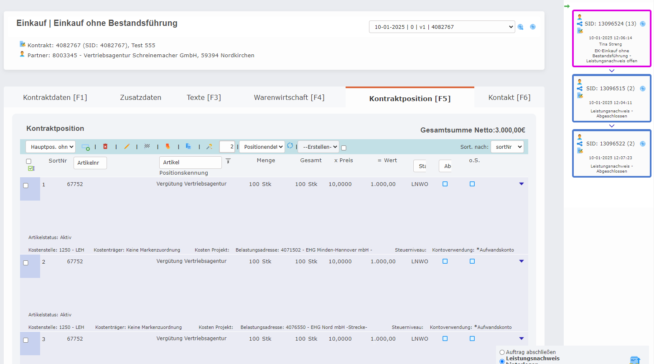
Task: Open the Hauptpos. ohn dropdown
Action: click(x=51, y=147)
